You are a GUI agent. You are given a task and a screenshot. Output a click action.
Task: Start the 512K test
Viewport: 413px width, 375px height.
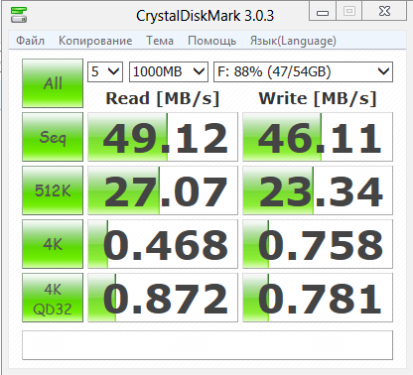tap(53, 190)
